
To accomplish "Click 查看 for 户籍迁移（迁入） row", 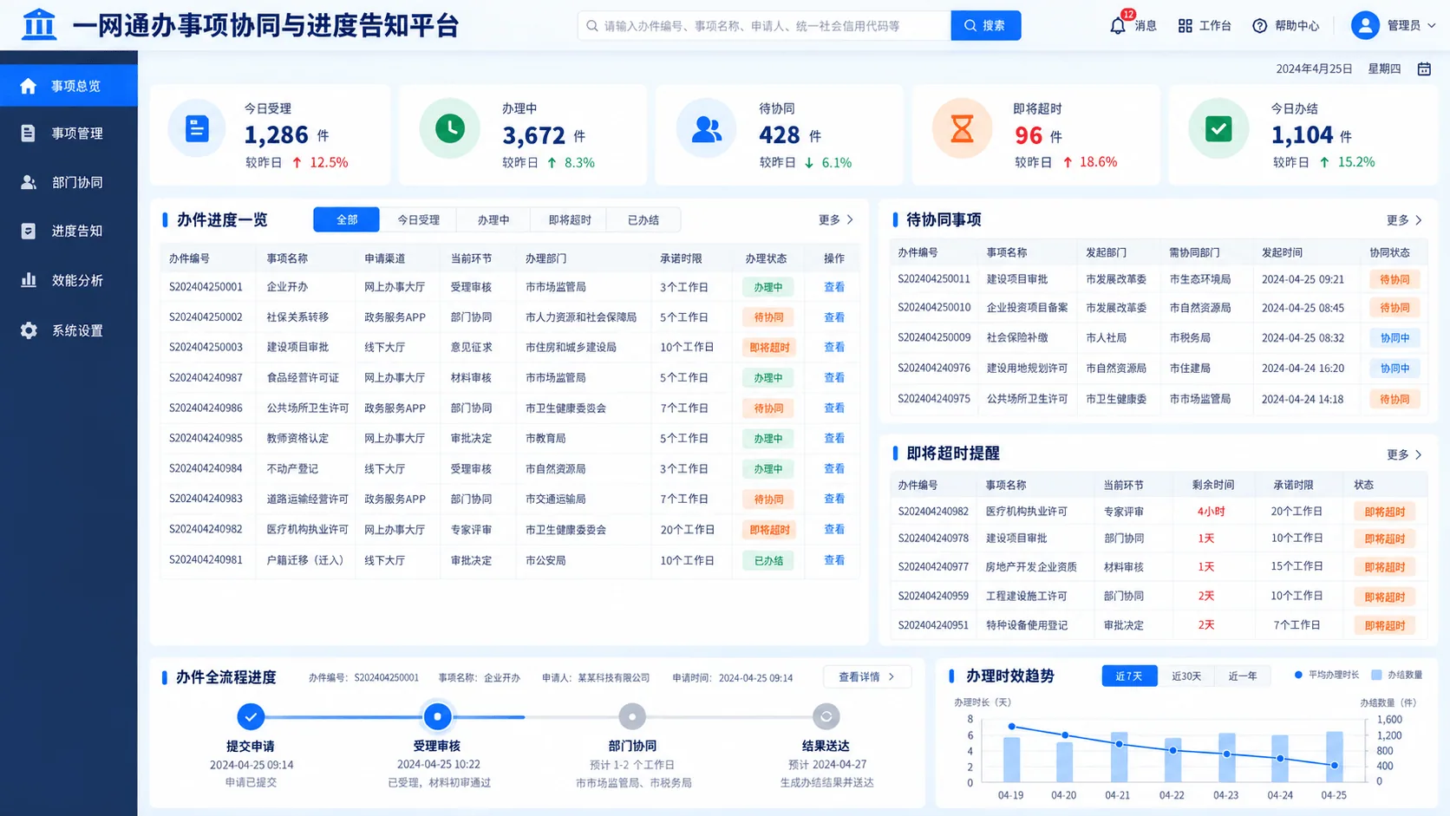I will pyautogui.click(x=834, y=560).
